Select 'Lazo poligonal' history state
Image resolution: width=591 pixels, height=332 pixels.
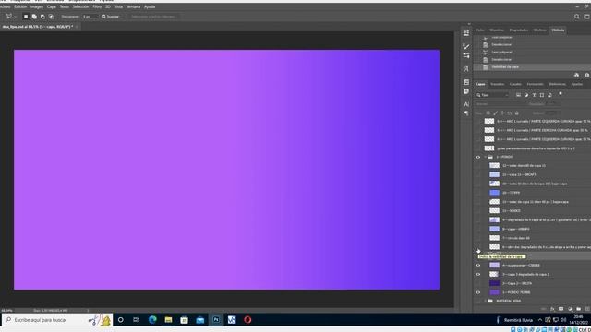[x=532, y=52]
